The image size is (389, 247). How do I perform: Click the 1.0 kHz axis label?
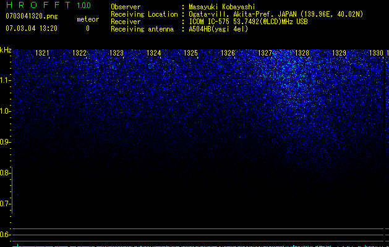5,111
